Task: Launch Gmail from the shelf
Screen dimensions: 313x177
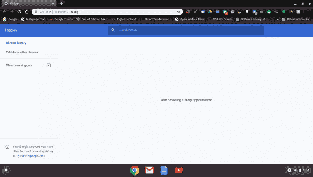Action: [x=149, y=170]
